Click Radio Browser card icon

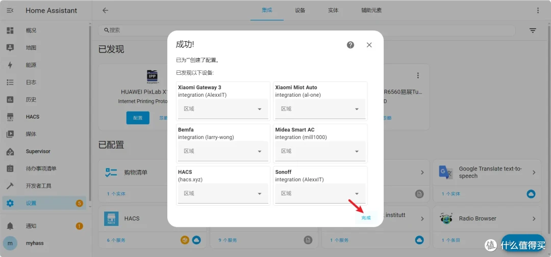click(446, 218)
